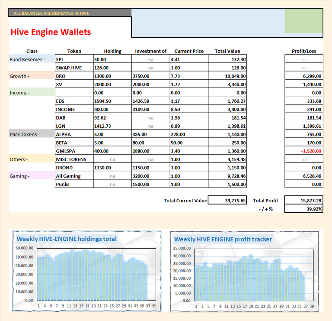This screenshot has width=332, height=321.
Task: Click the XV token cell
Action: pos(74,84)
